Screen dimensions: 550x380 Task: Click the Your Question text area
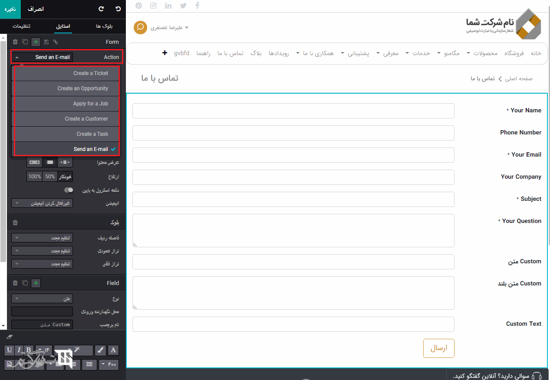pos(293,231)
